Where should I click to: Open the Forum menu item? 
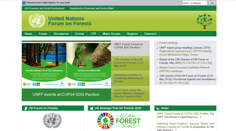43,34
